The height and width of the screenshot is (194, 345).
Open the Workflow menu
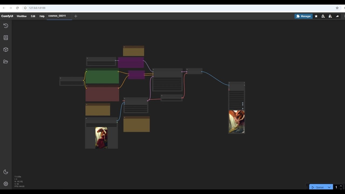(22, 16)
